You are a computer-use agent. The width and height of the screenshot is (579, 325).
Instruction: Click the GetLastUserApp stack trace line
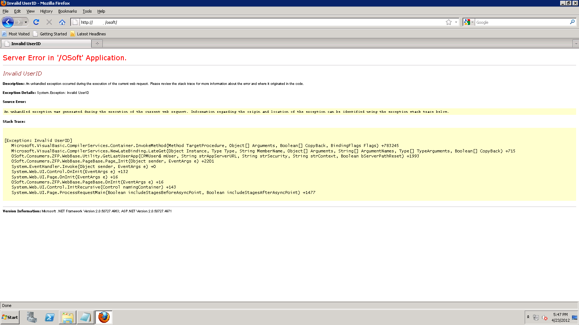tap(215, 156)
